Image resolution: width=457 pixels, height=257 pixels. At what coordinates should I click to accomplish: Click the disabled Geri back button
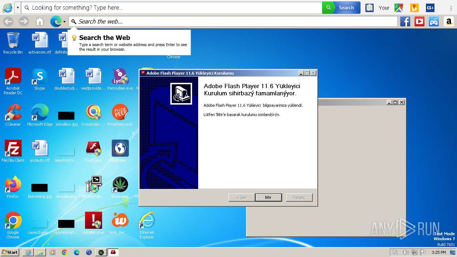pyautogui.click(x=242, y=197)
